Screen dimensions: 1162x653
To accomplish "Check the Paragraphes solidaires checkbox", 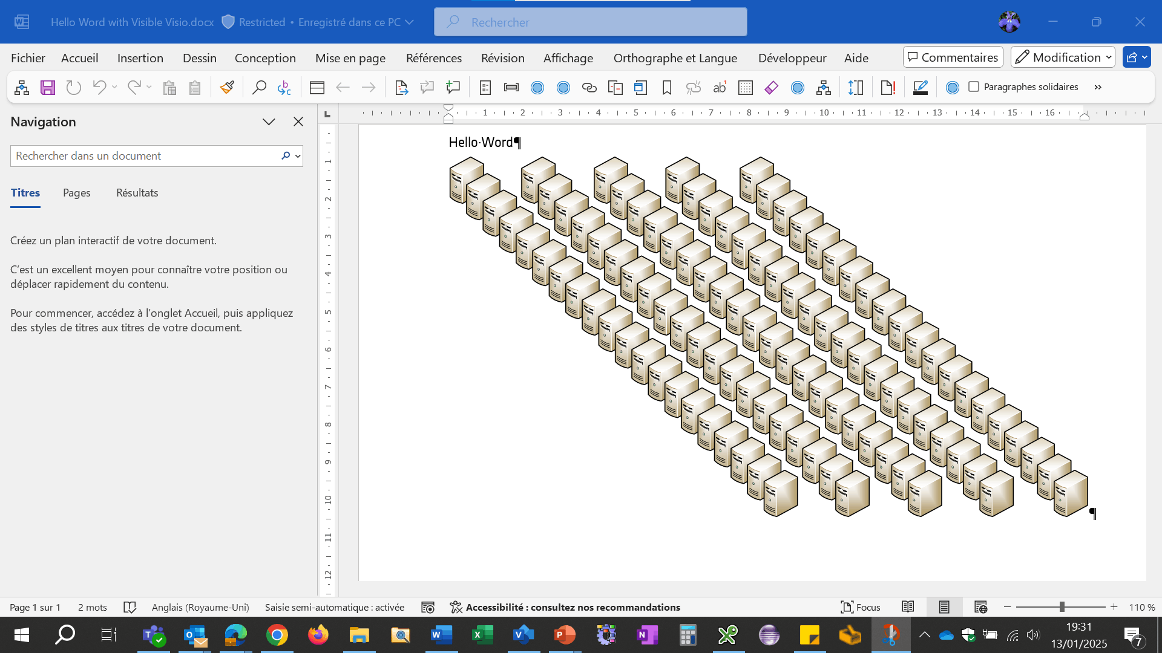I will pyautogui.click(x=974, y=86).
